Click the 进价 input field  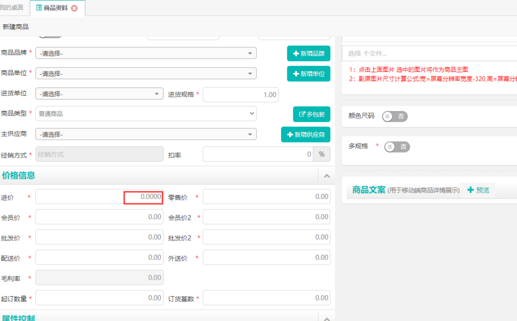99,197
